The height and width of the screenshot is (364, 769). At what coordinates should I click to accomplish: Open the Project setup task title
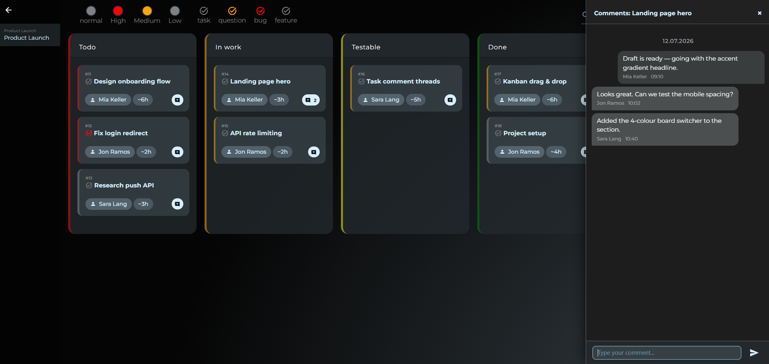tap(525, 133)
